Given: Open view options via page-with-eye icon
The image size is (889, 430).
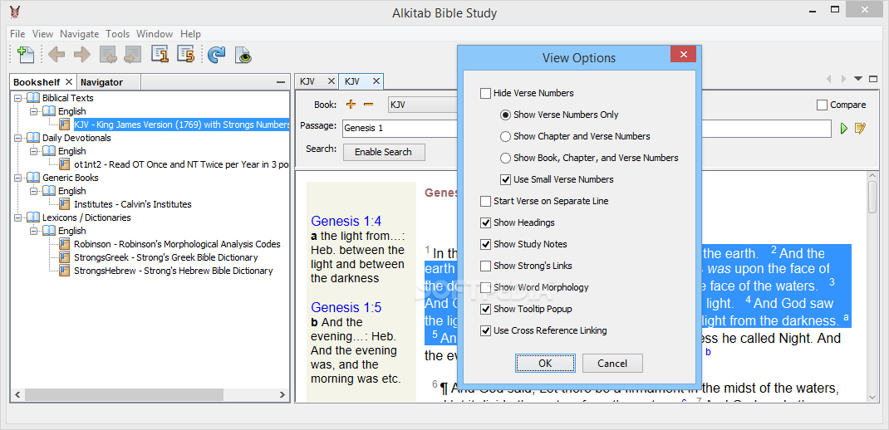Looking at the screenshot, I should pyautogui.click(x=243, y=55).
